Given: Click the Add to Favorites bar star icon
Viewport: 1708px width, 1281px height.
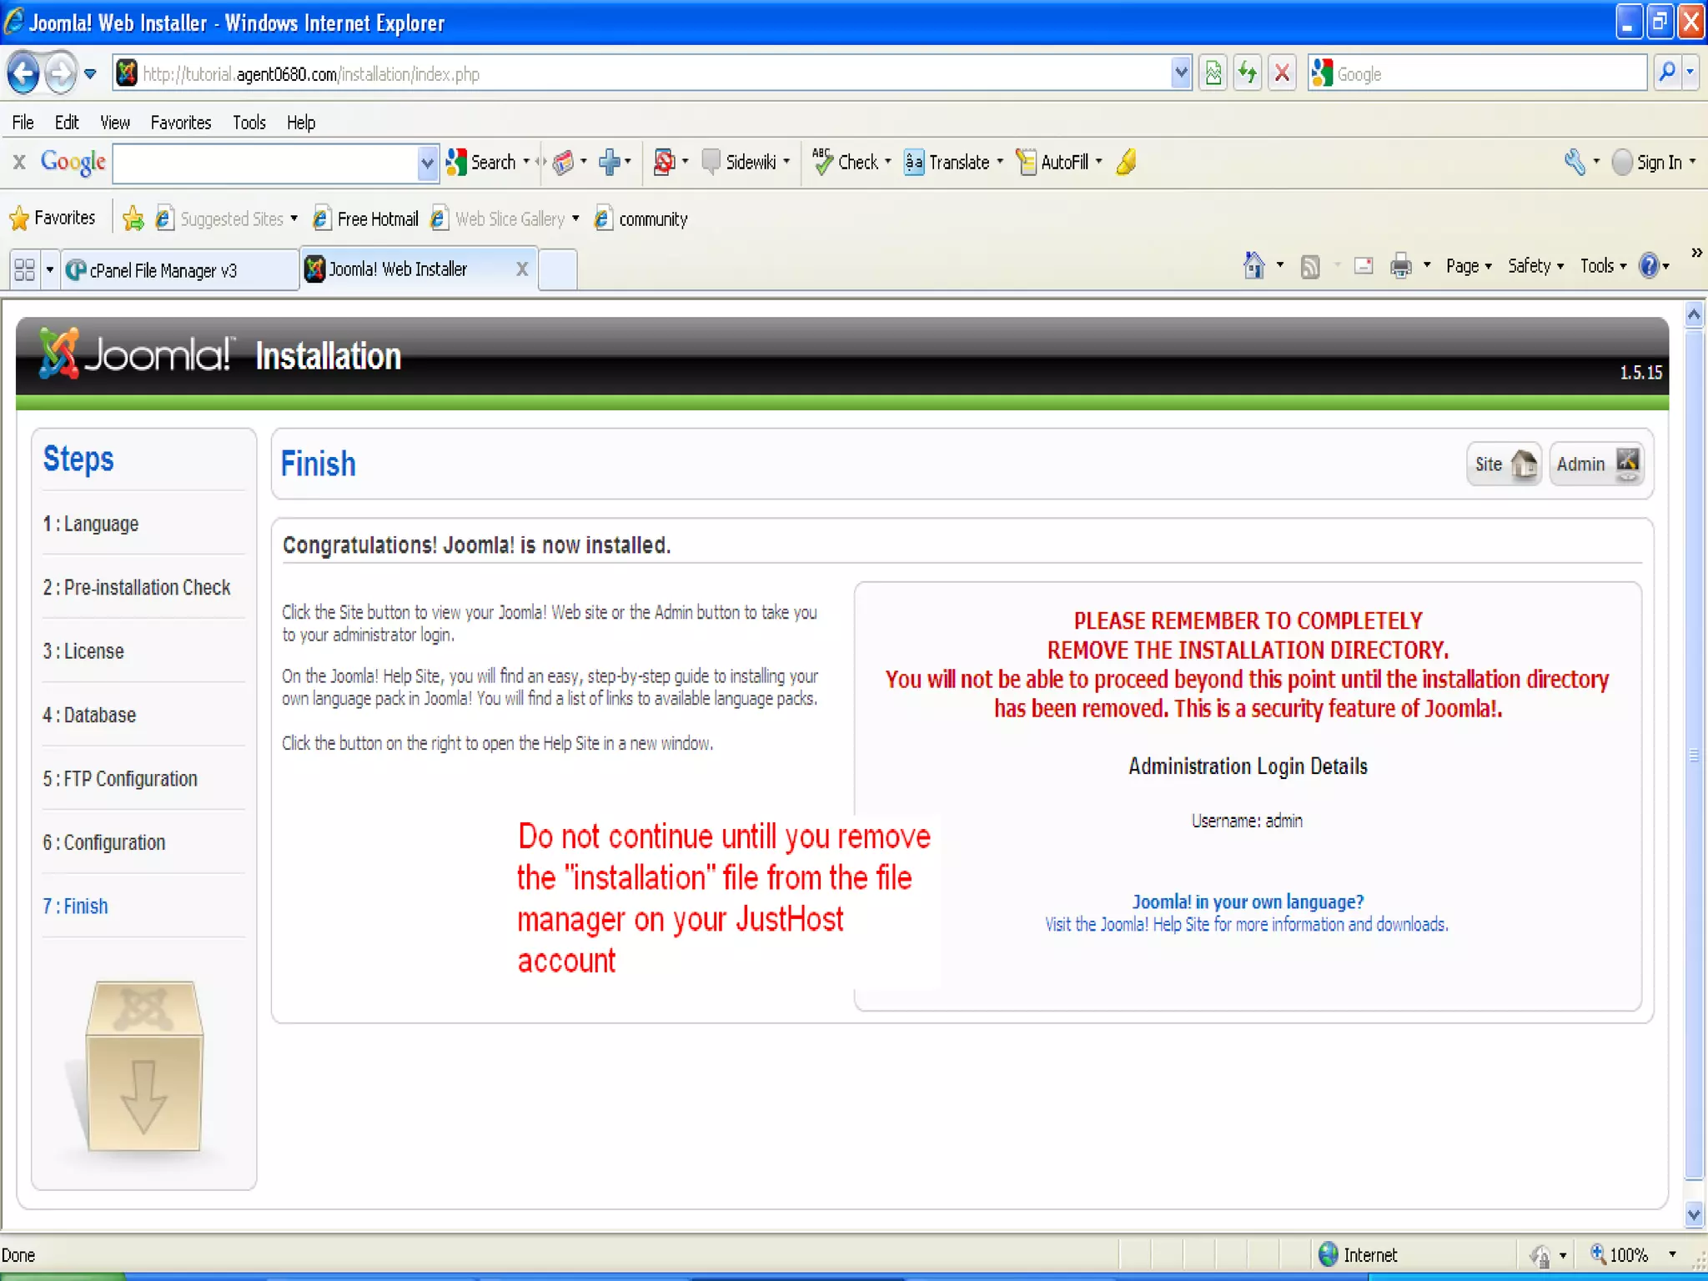Looking at the screenshot, I should (133, 219).
